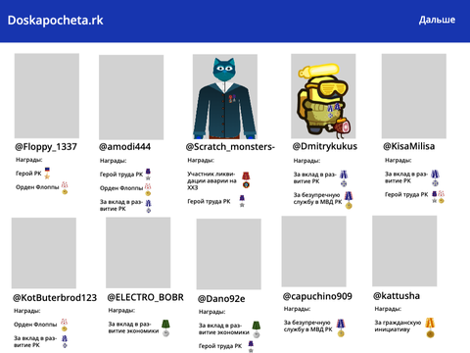470x353 pixels.
Task: Select the Орден Флоппы medal under KotButerbrod123
Action: (x=65, y=325)
